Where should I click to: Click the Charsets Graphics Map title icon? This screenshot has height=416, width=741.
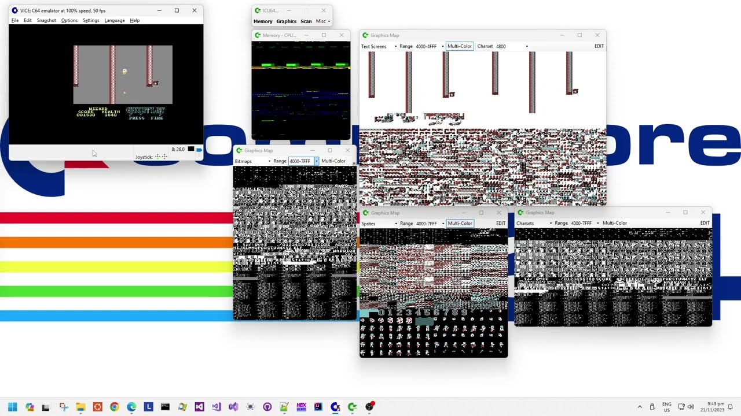[x=520, y=213]
